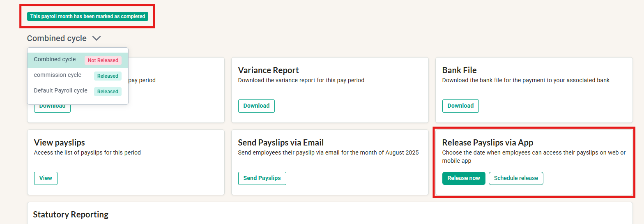Click the Statutory Reporting section heading

tap(71, 215)
